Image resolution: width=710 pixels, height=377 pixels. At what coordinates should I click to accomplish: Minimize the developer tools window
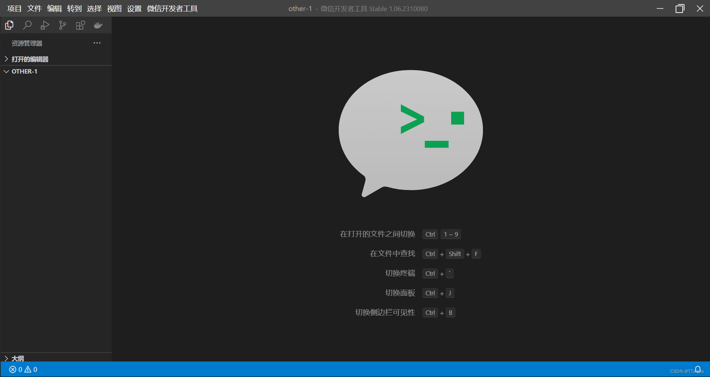pos(660,9)
